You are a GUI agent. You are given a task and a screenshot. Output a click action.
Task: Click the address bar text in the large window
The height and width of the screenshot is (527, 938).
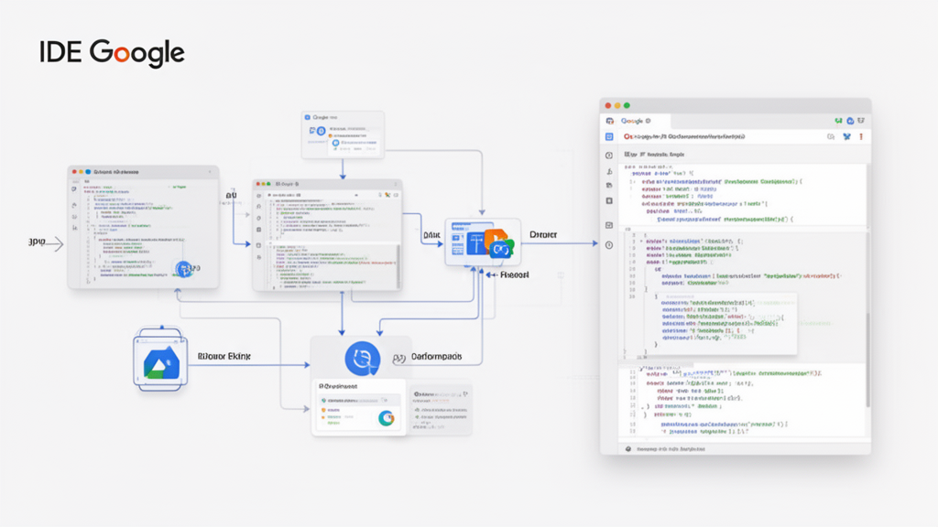point(689,137)
